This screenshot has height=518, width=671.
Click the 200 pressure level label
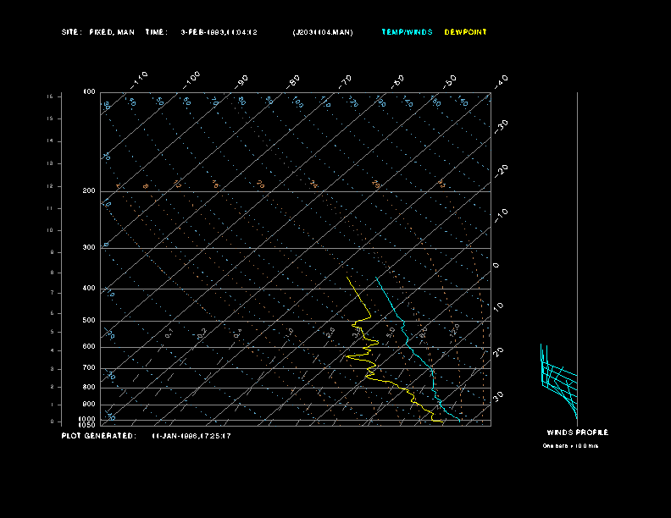coord(89,191)
